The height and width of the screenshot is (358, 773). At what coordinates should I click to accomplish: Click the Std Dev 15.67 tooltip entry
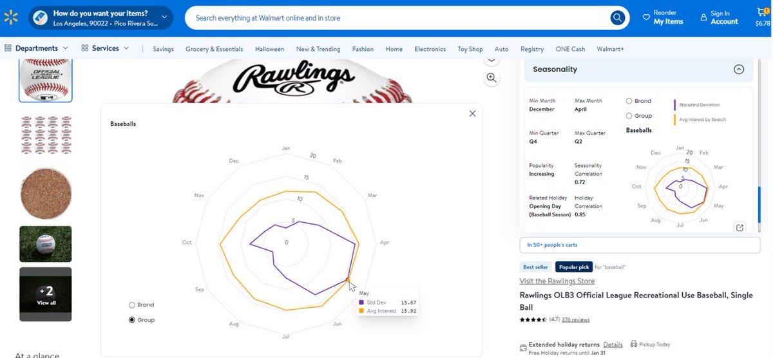[x=387, y=302]
